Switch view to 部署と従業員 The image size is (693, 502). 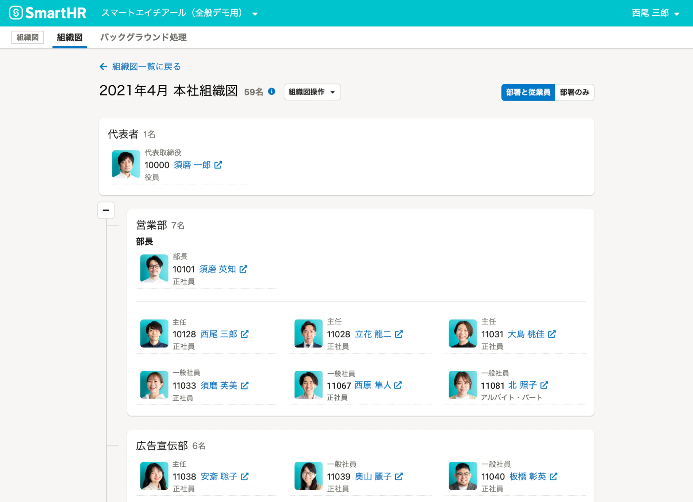tap(528, 92)
